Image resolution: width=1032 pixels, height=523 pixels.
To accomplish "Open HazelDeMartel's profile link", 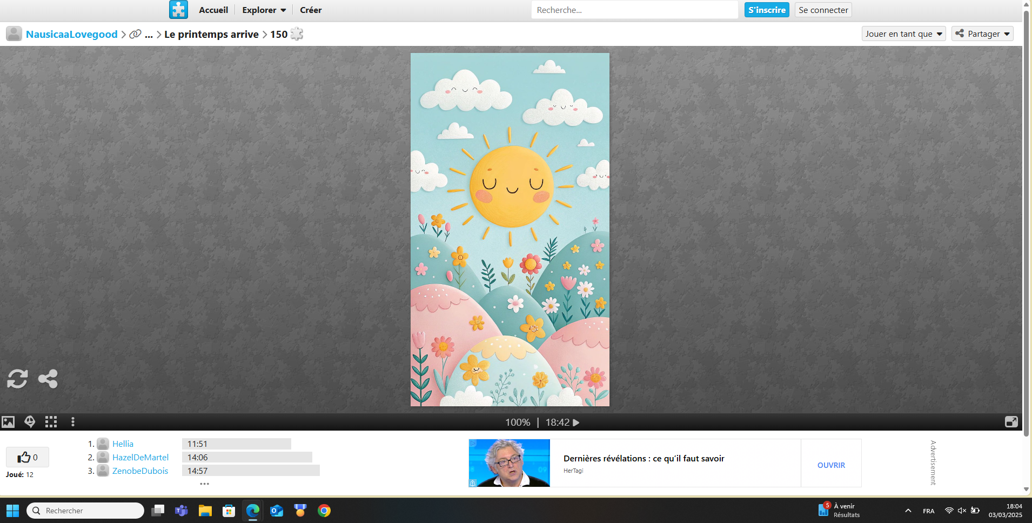I will pos(140,458).
